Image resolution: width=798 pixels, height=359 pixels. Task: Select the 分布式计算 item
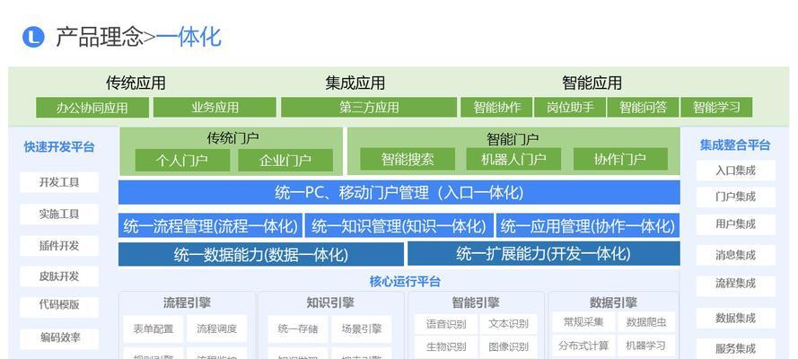click(x=583, y=346)
